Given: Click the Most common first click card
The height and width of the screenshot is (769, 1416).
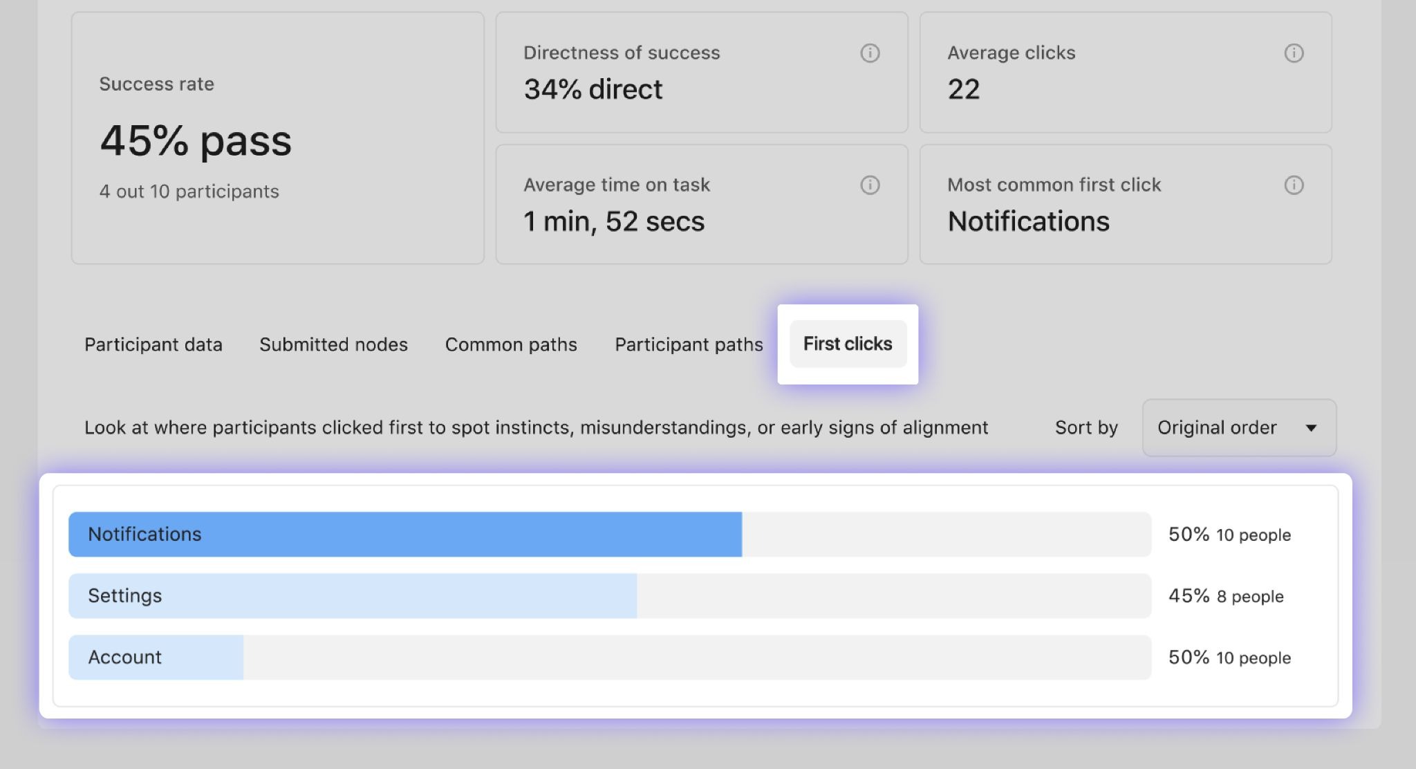Looking at the screenshot, I should (x=1125, y=205).
